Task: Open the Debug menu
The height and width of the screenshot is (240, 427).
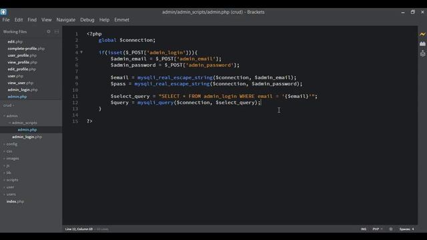Action: pyautogui.click(x=87, y=20)
